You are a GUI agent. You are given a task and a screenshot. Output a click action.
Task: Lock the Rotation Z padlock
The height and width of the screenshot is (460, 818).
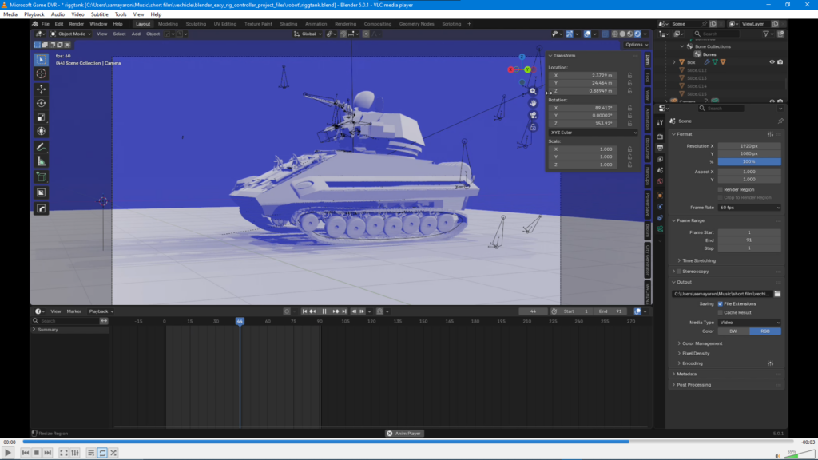(629, 124)
